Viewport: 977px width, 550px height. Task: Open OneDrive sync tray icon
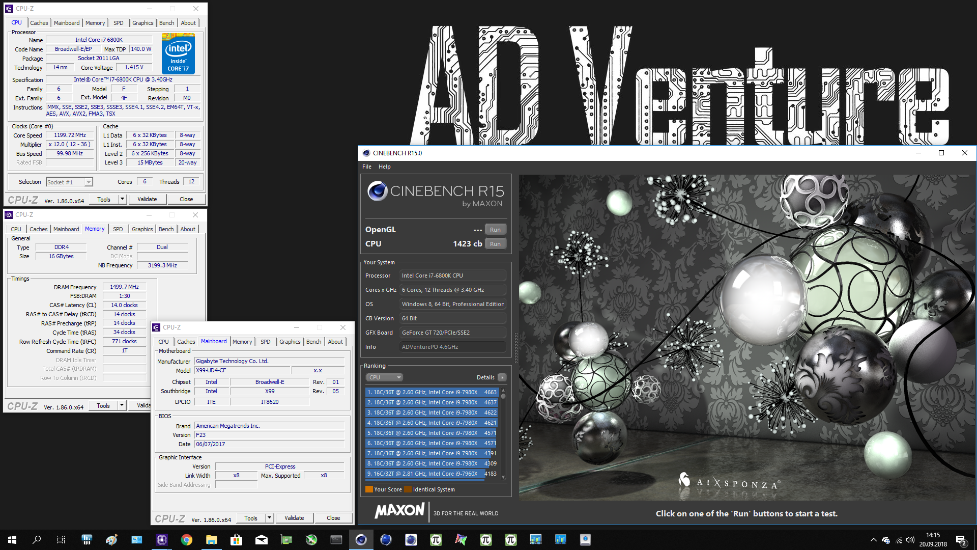pyautogui.click(x=886, y=540)
